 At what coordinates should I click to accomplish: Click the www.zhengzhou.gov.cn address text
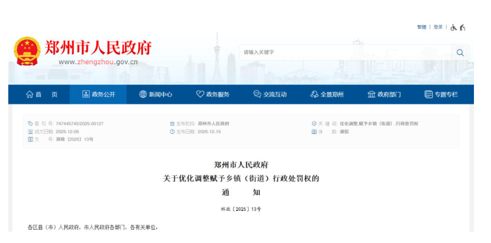98,62
